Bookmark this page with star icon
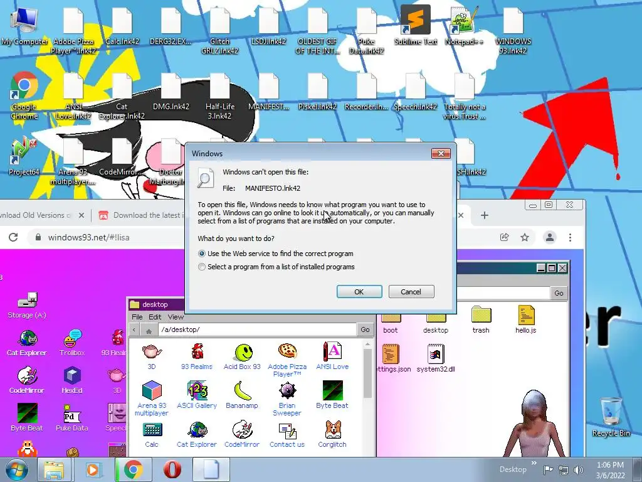Viewport: 642px width, 482px height. 525,237
